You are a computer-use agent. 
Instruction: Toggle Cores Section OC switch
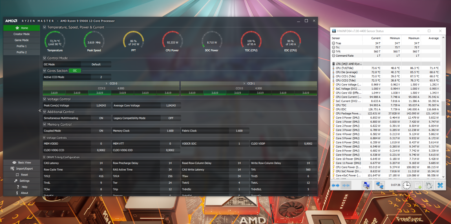[x=75, y=71]
